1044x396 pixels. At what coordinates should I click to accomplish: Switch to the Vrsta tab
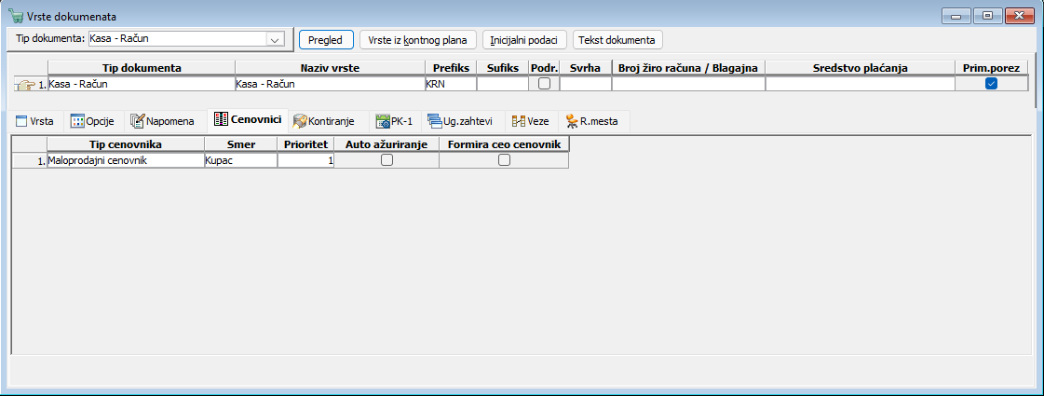[x=36, y=121]
